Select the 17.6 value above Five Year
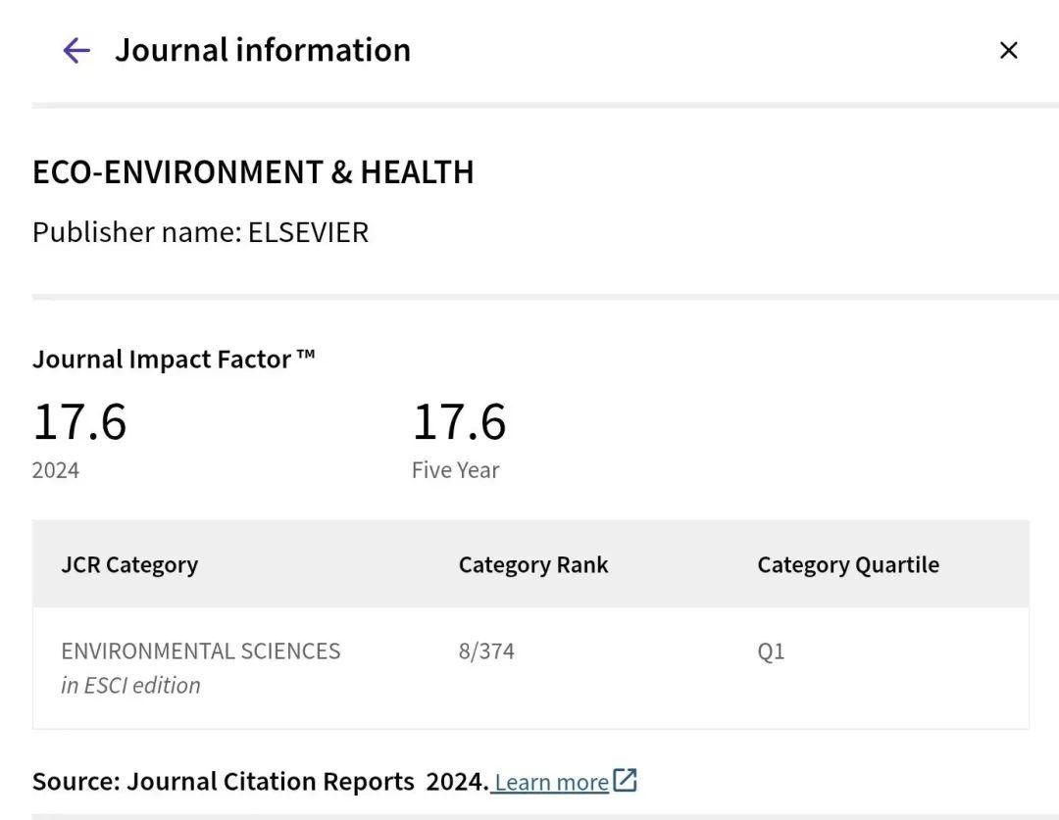The height and width of the screenshot is (820, 1059). (x=459, y=421)
